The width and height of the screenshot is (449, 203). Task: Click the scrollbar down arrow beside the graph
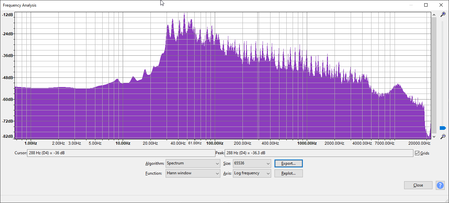[x=434, y=136]
